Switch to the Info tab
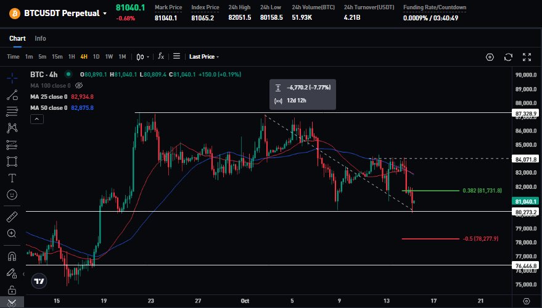Screen dimensions: 542x308 pyautogui.click(x=40, y=38)
